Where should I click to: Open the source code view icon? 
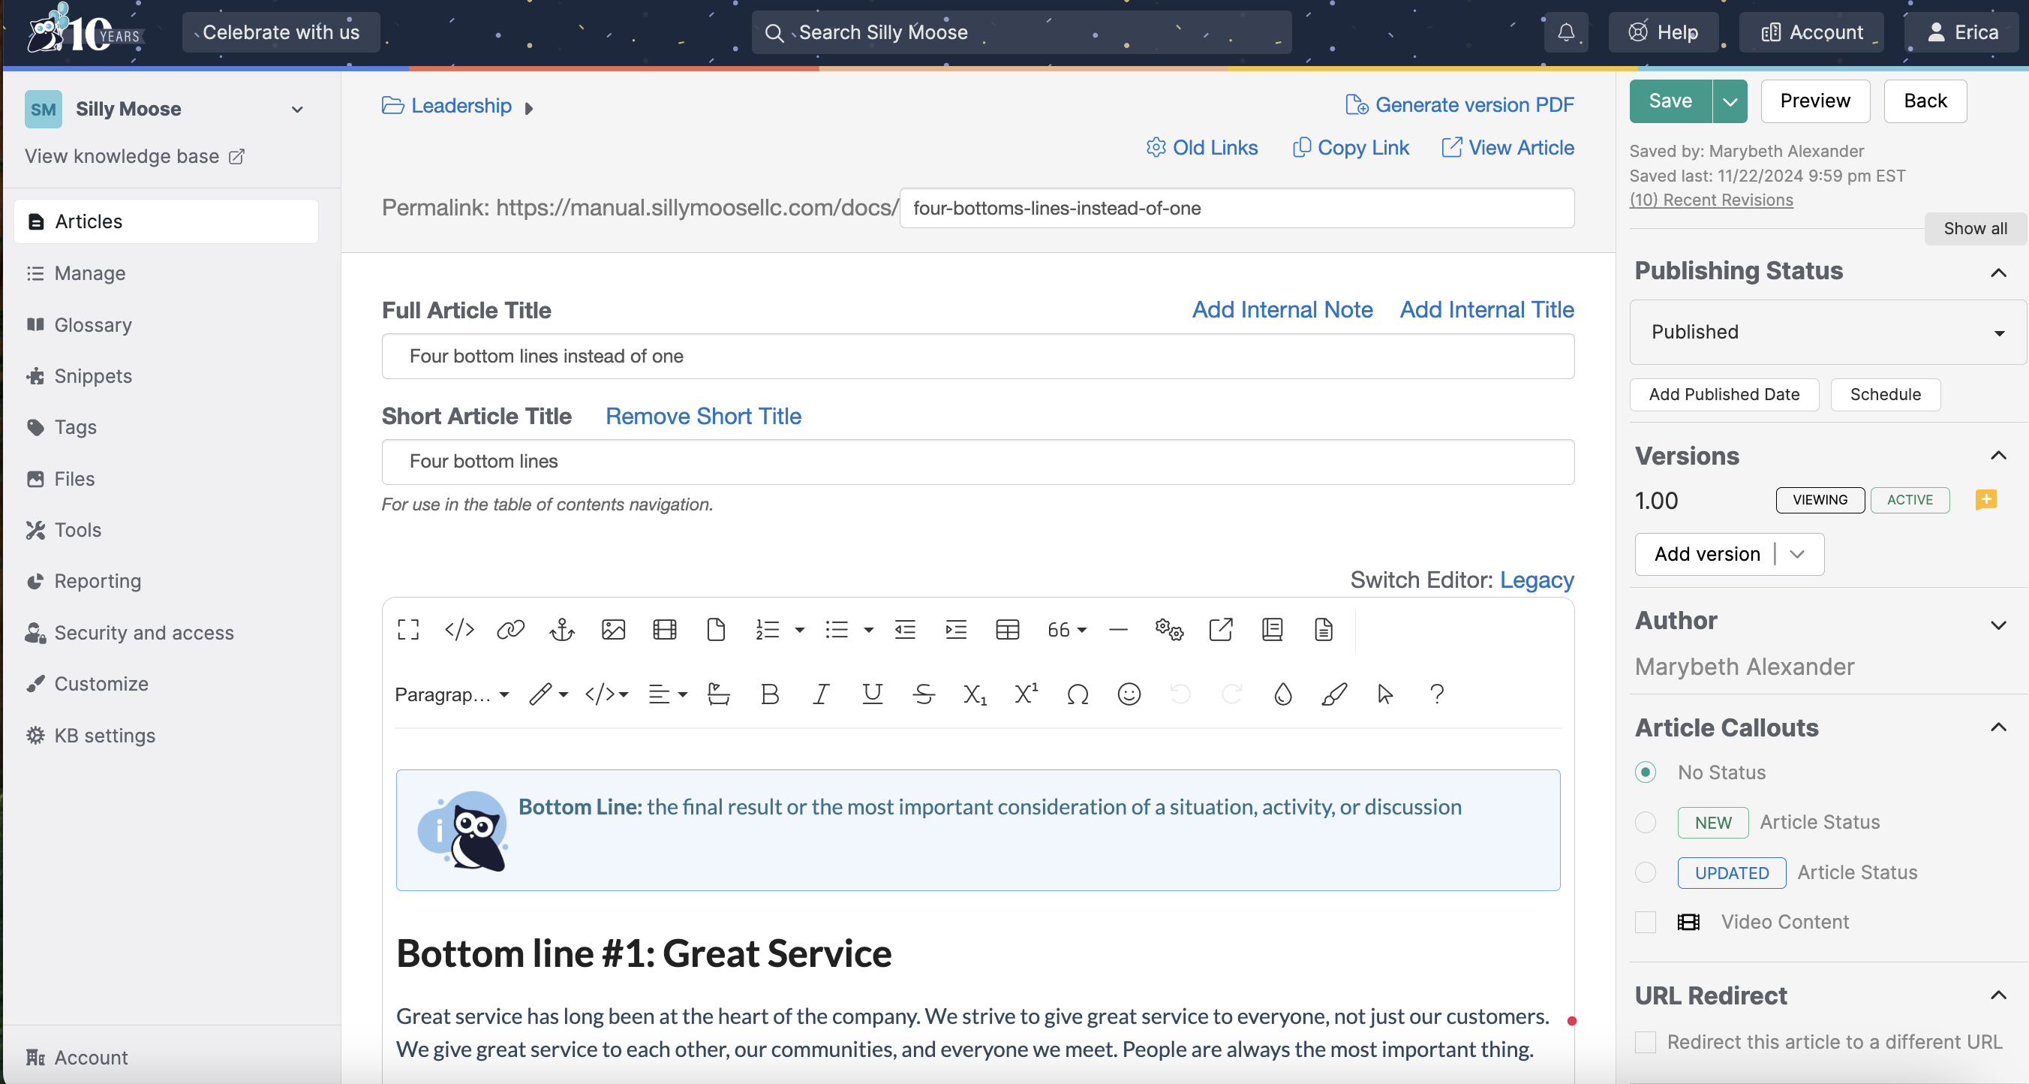[459, 629]
